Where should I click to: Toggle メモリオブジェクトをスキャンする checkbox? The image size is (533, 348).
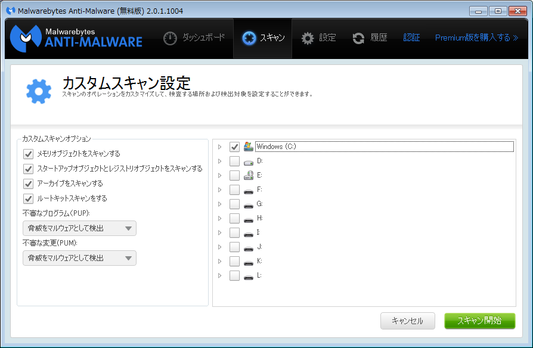pos(28,154)
